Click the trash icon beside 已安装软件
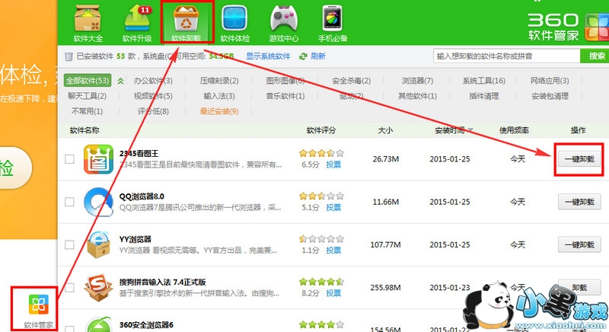The height and width of the screenshot is (332, 609). [69, 56]
